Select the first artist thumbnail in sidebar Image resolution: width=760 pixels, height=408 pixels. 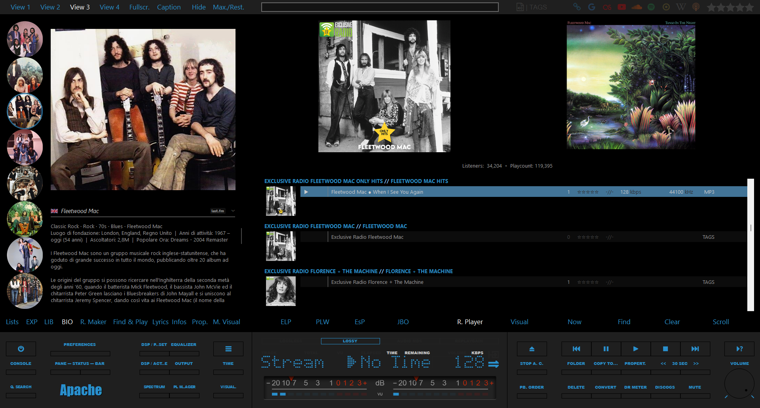coord(25,39)
